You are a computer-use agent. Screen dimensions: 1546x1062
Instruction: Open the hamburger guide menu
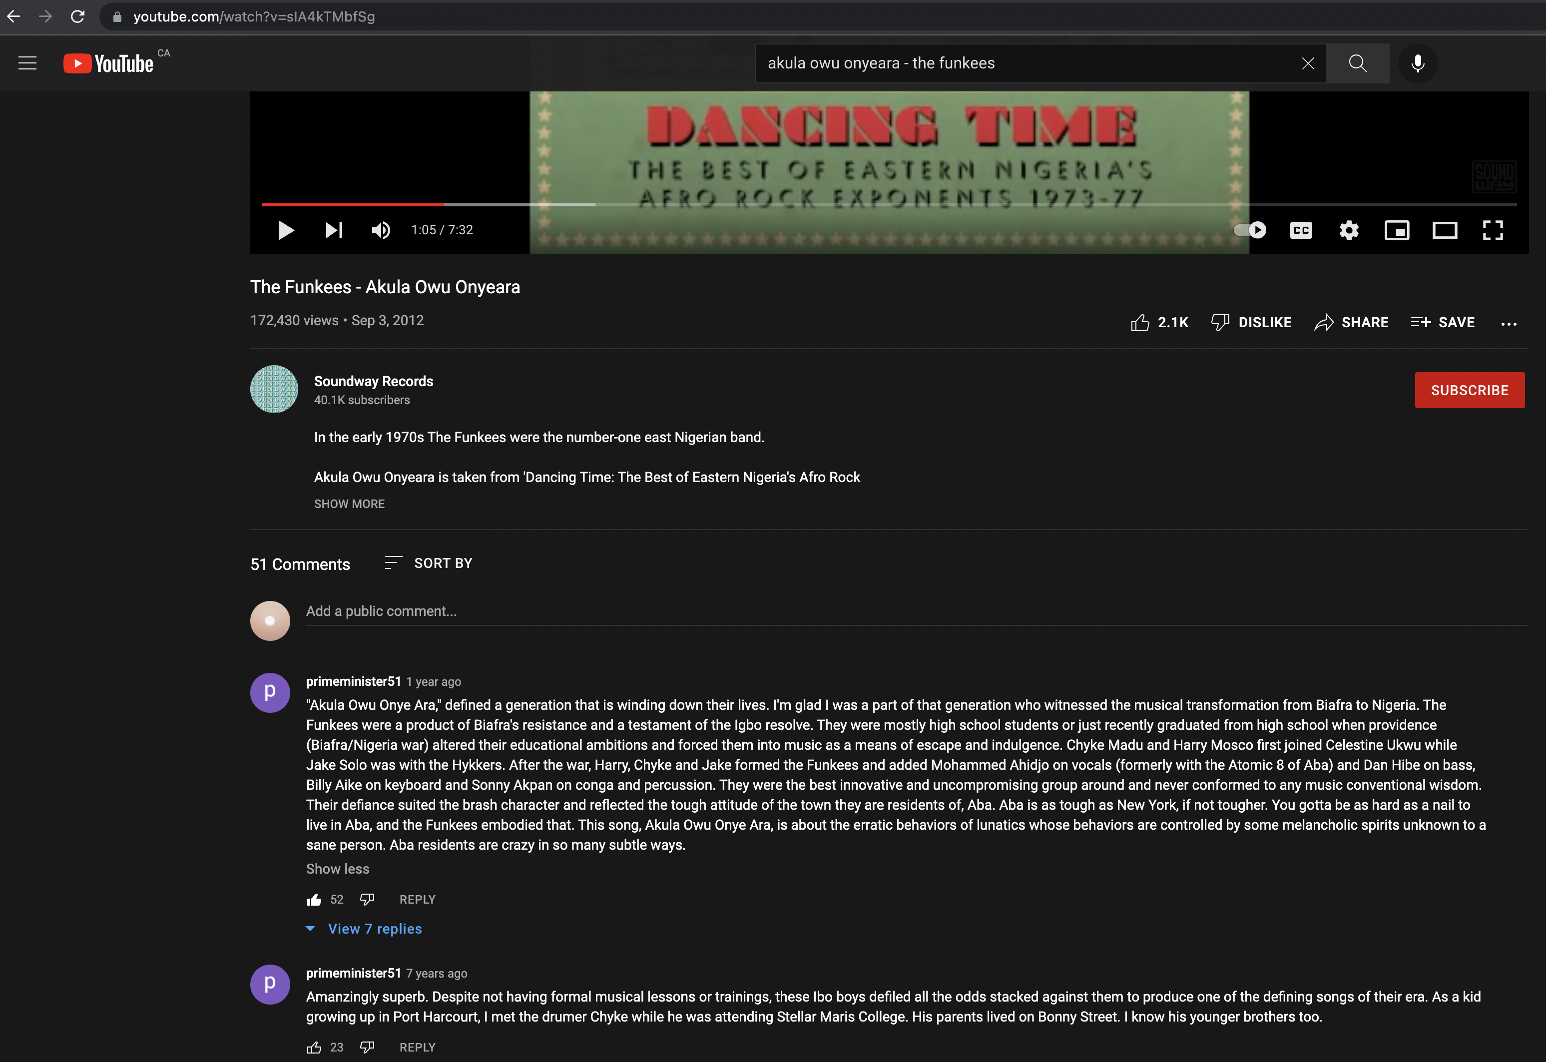(27, 63)
